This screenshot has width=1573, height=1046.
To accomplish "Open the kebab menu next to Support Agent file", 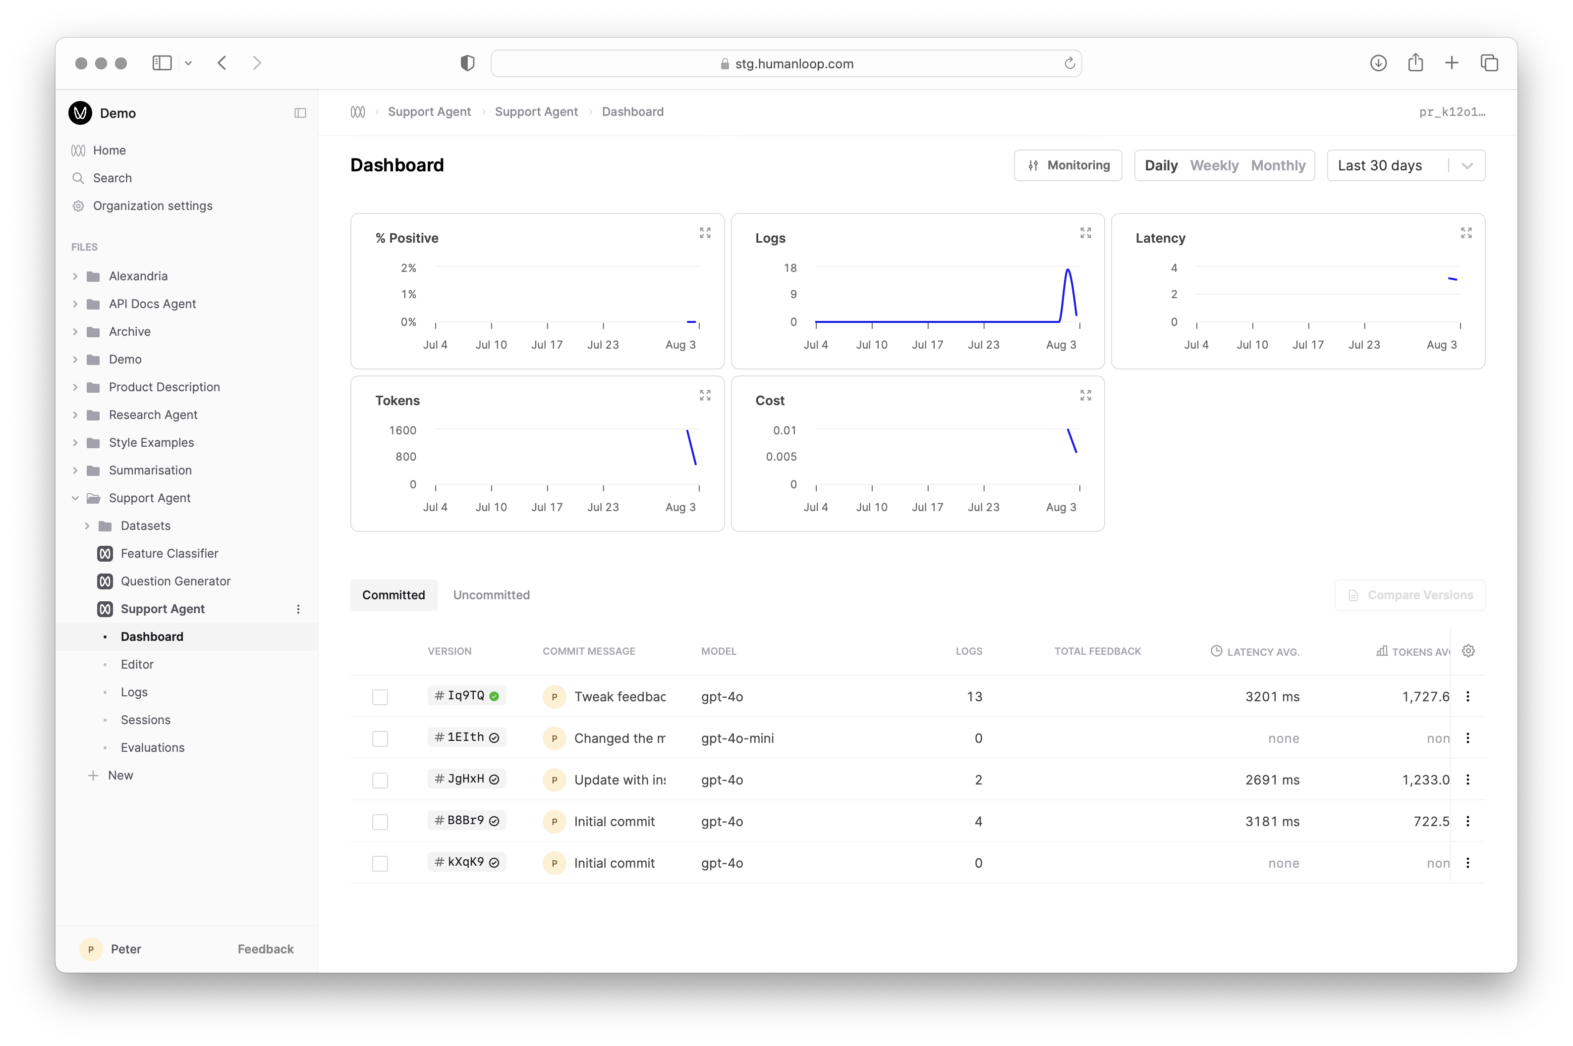I will (298, 608).
